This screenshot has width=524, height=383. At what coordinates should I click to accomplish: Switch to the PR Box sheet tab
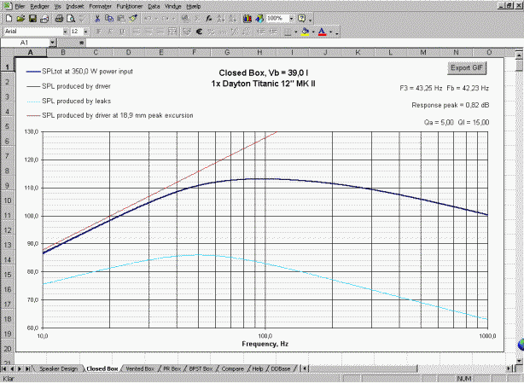point(172,368)
